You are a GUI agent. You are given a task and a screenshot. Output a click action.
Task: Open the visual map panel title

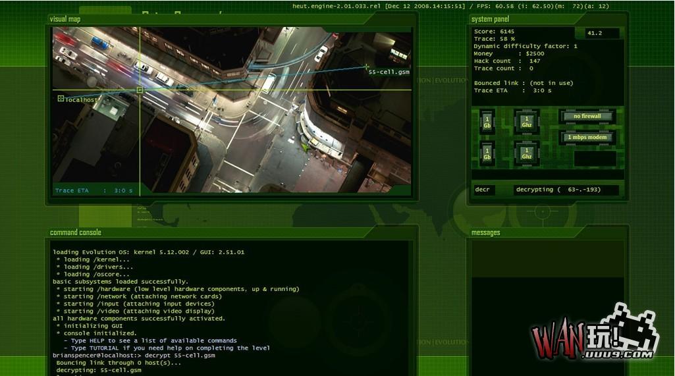pyautogui.click(x=65, y=19)
